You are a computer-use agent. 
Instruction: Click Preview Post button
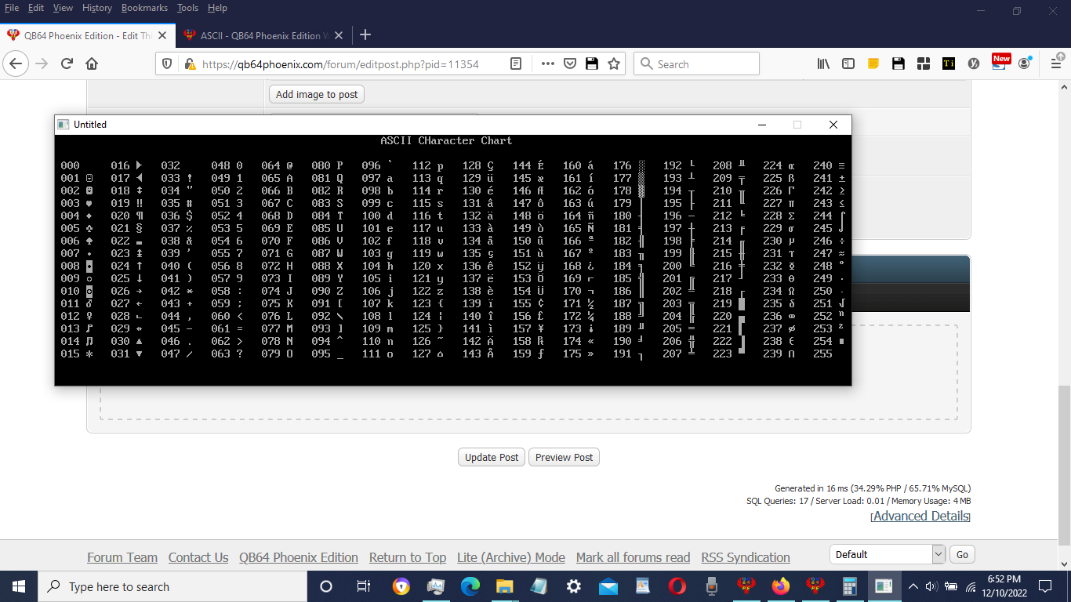(x=565, y=457)
